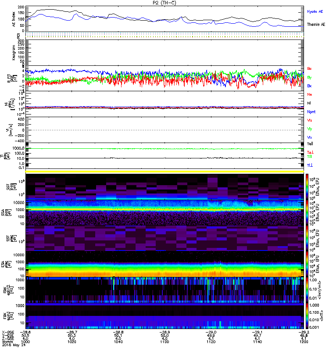Pick the blue "Npot" legend label
This screenshot has height=351, width=329.
[x=311, y=112]
